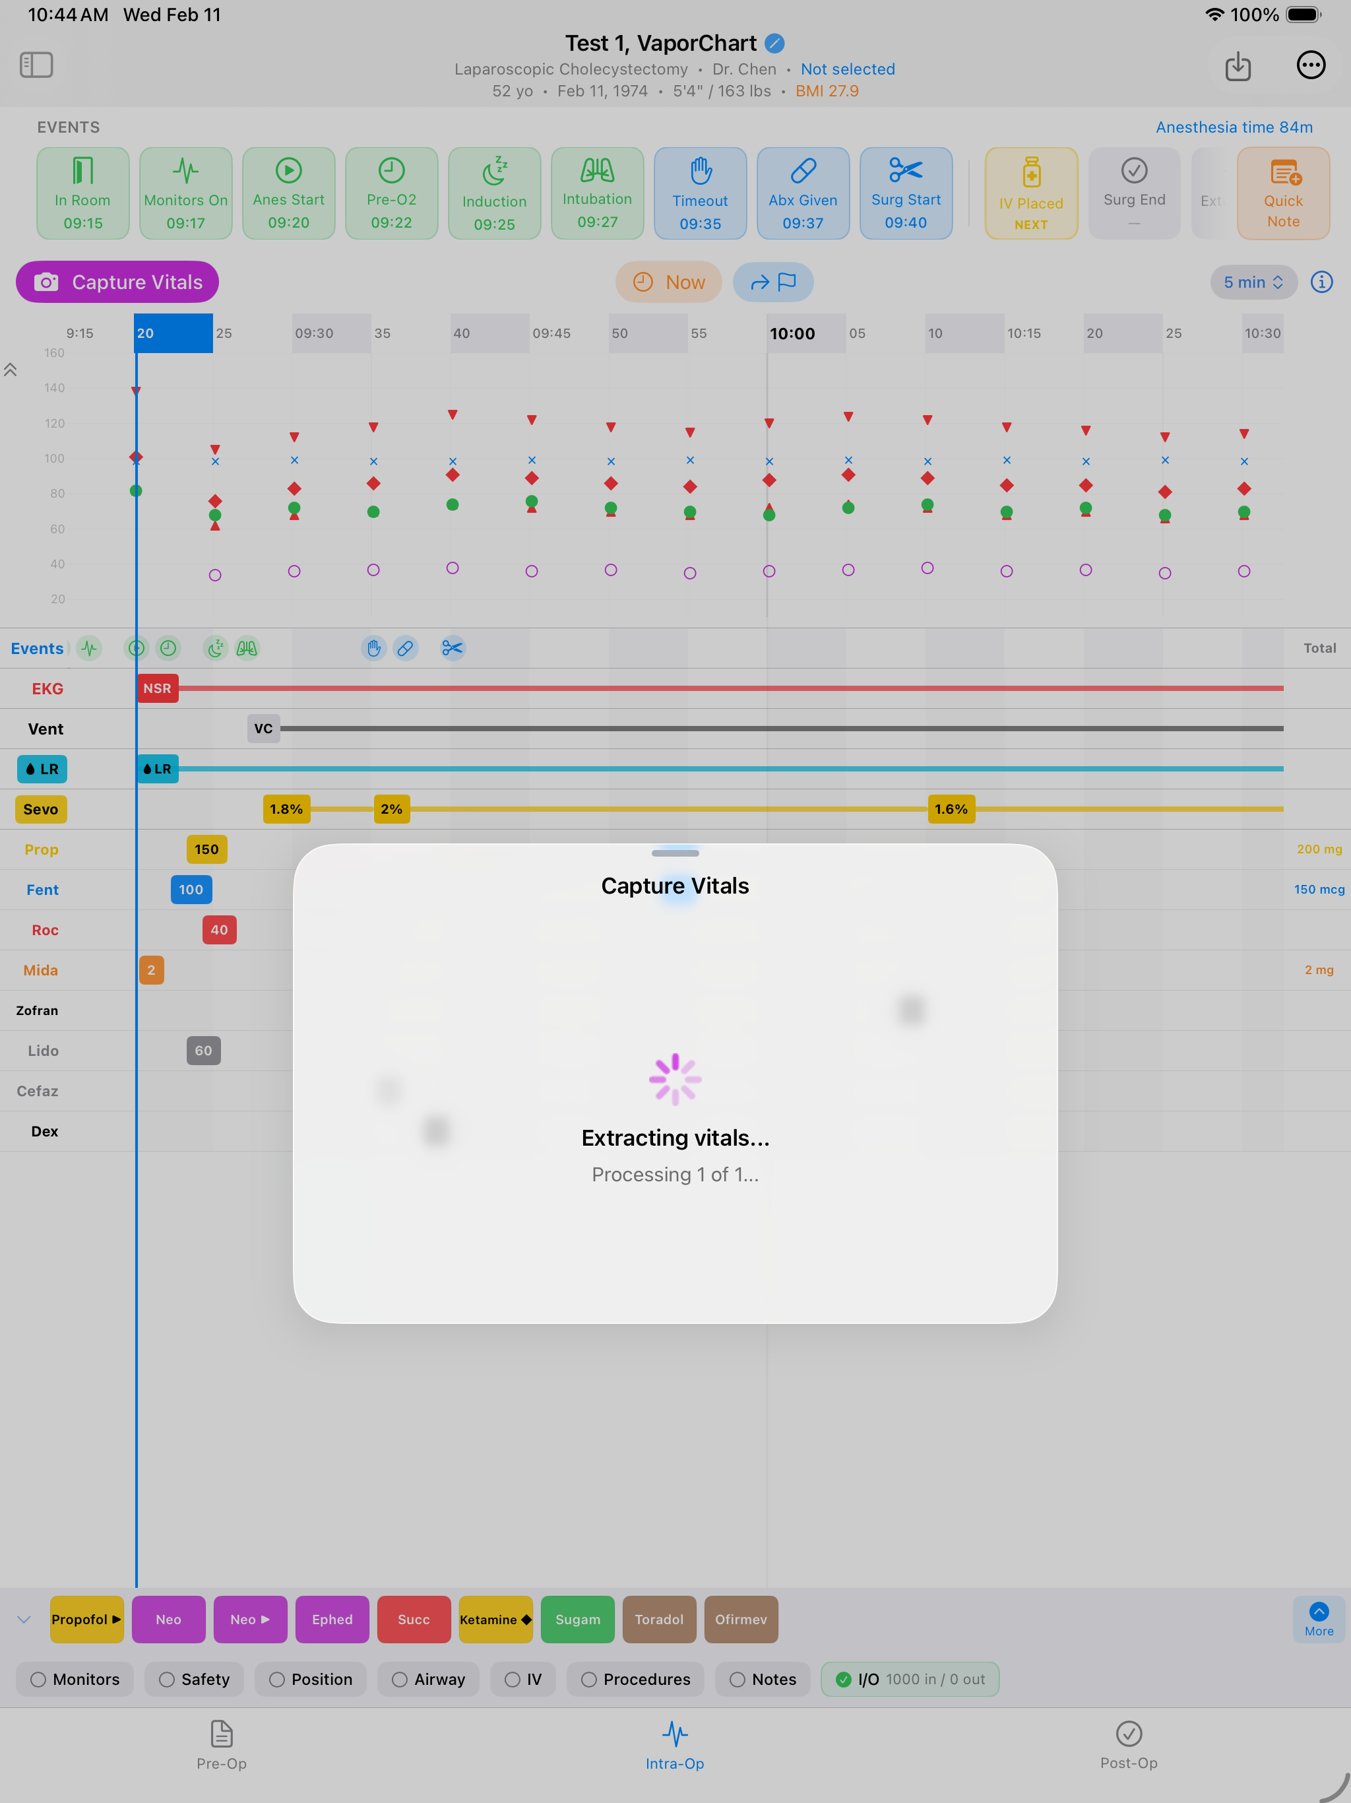Select the Airway radio button

coord(400,1679)
